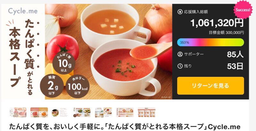
Task: Click the clock icon beside 残り
Action: coord(180,66)
